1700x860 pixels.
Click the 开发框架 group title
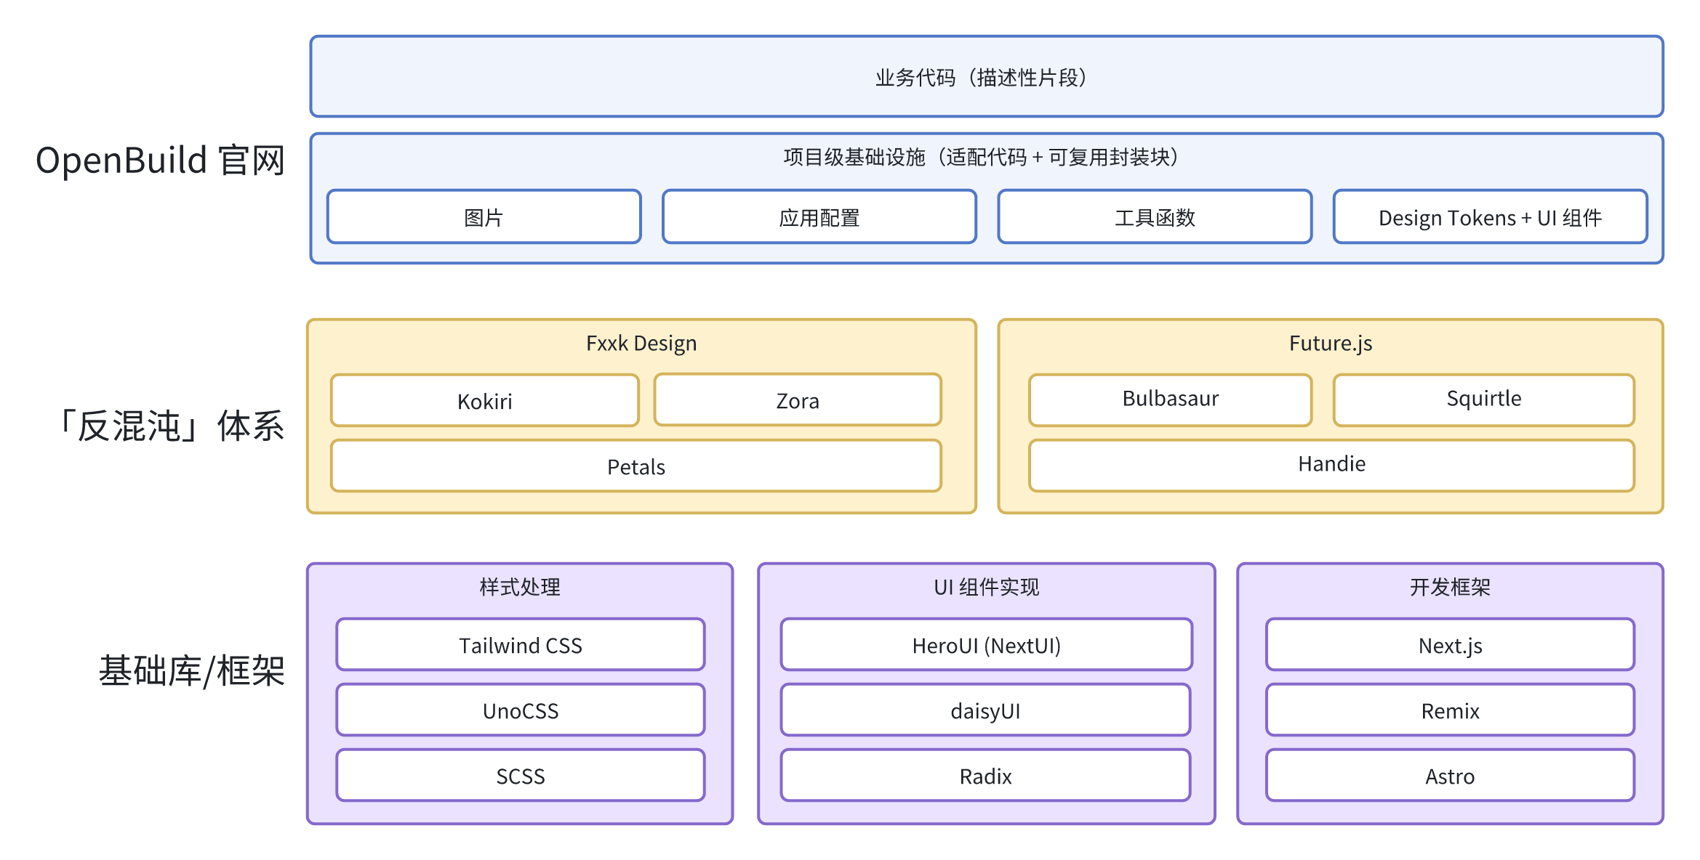(1450, 587)
